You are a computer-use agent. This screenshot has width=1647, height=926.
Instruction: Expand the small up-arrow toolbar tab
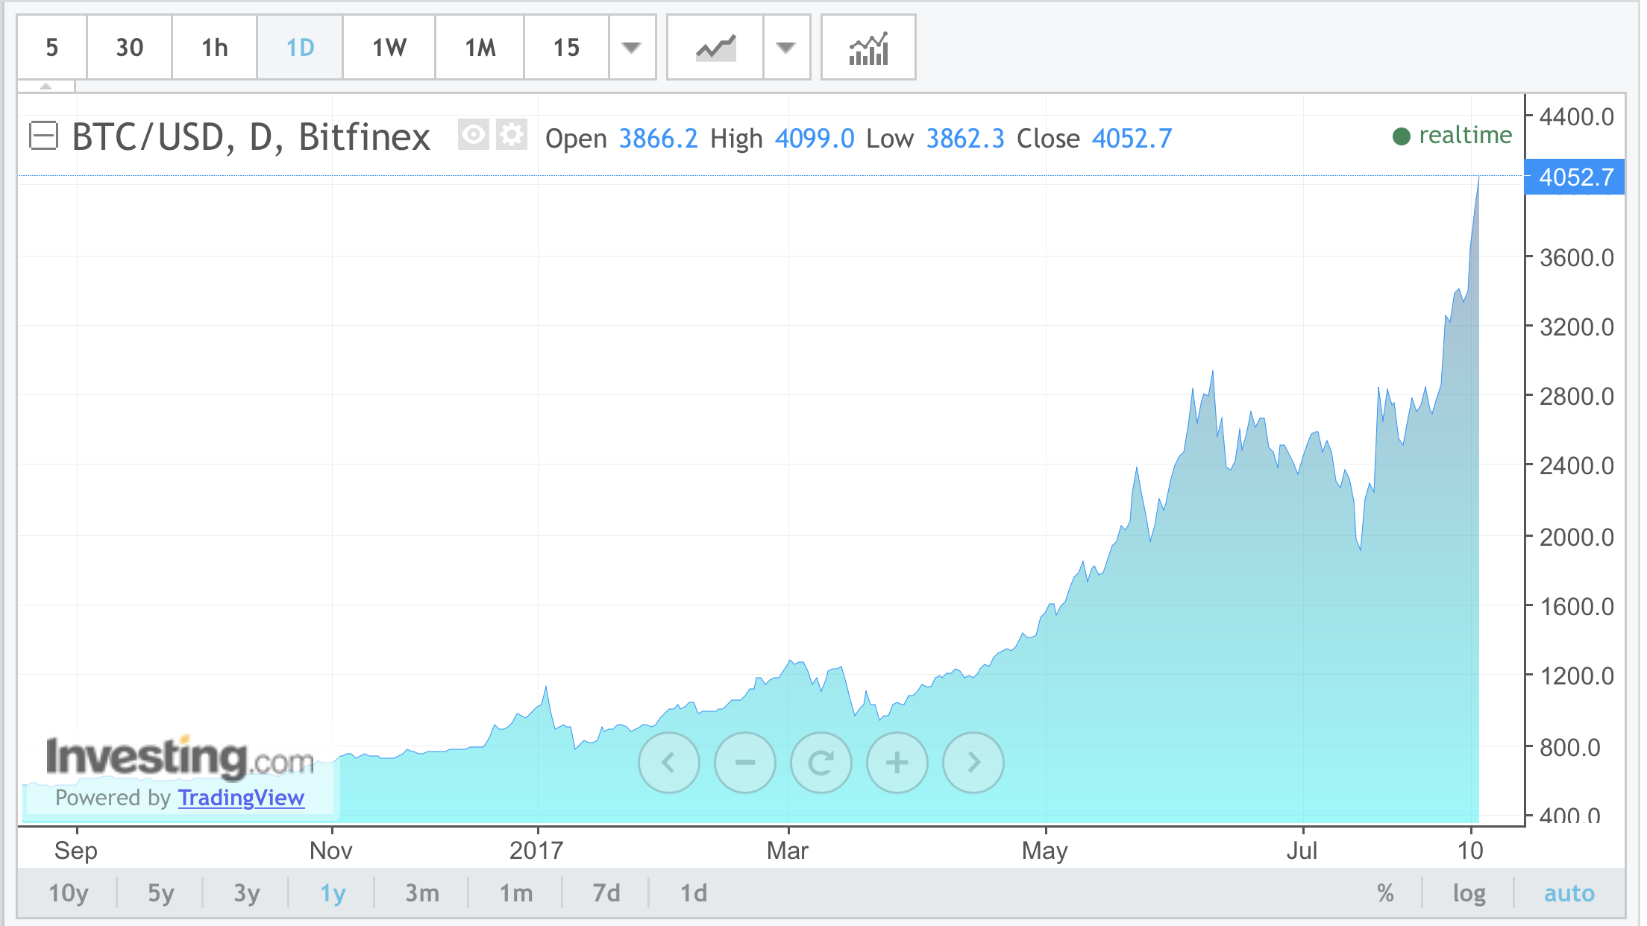46,86
